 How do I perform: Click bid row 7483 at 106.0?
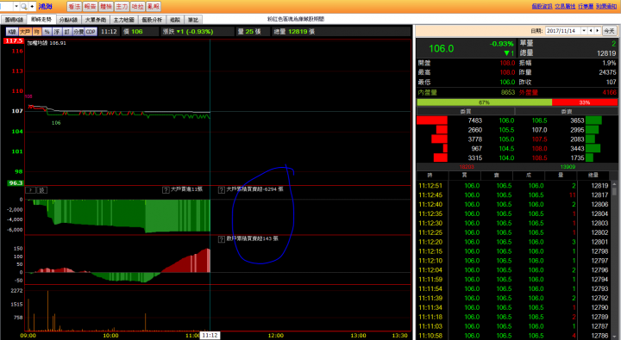(466, 121)
